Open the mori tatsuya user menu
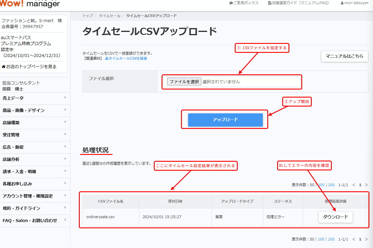Viewport: 373px width, 248px height. point(354,3)
